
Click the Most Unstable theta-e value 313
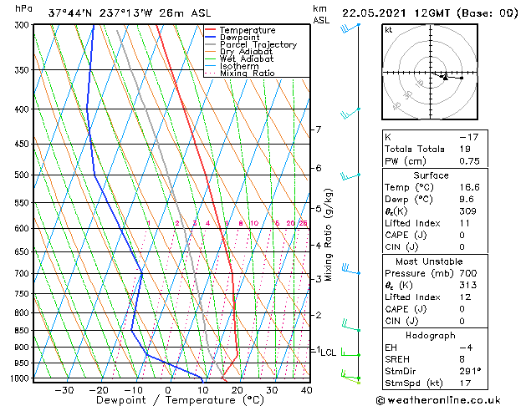click(468, 285)
